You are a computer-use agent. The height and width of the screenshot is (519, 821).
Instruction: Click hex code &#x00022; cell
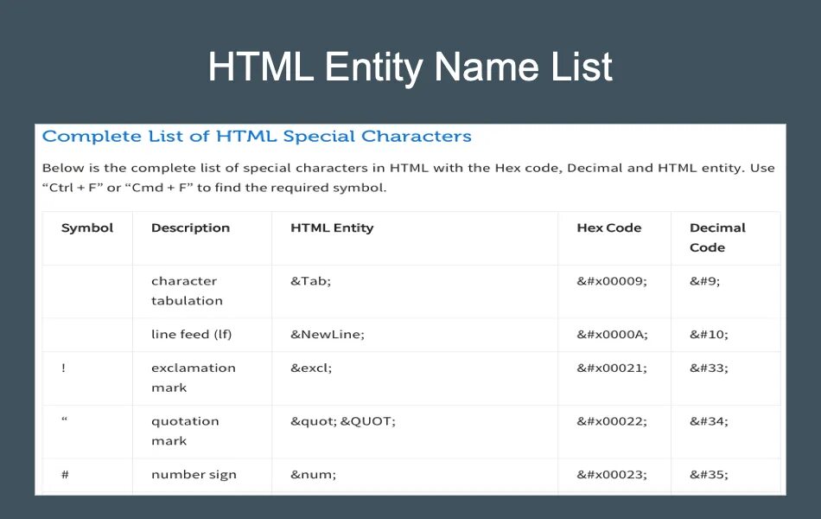click(x=612, y=422)
